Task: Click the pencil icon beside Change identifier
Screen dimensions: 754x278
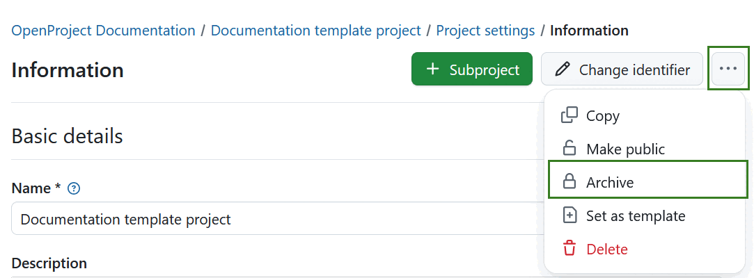Action: coord(563,69)
